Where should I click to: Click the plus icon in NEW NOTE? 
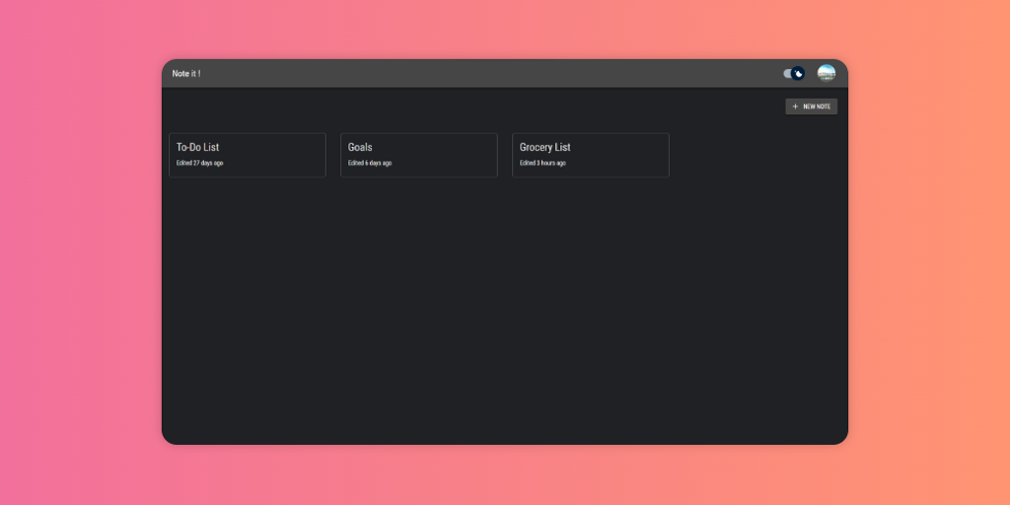(795, 107)
